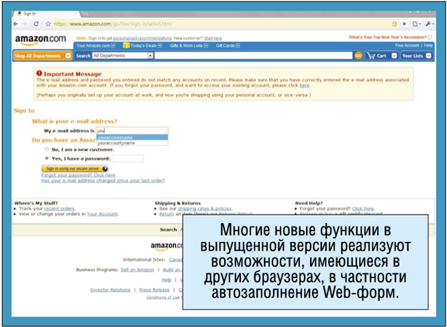Click the Important Message warning icon
447x327 pixels.
coord(39,73)
